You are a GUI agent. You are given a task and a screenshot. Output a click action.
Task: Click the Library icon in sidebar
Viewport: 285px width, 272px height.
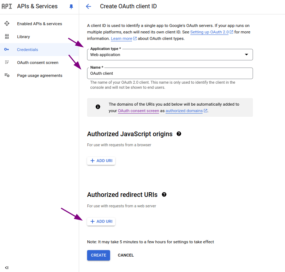pos(6,37)
